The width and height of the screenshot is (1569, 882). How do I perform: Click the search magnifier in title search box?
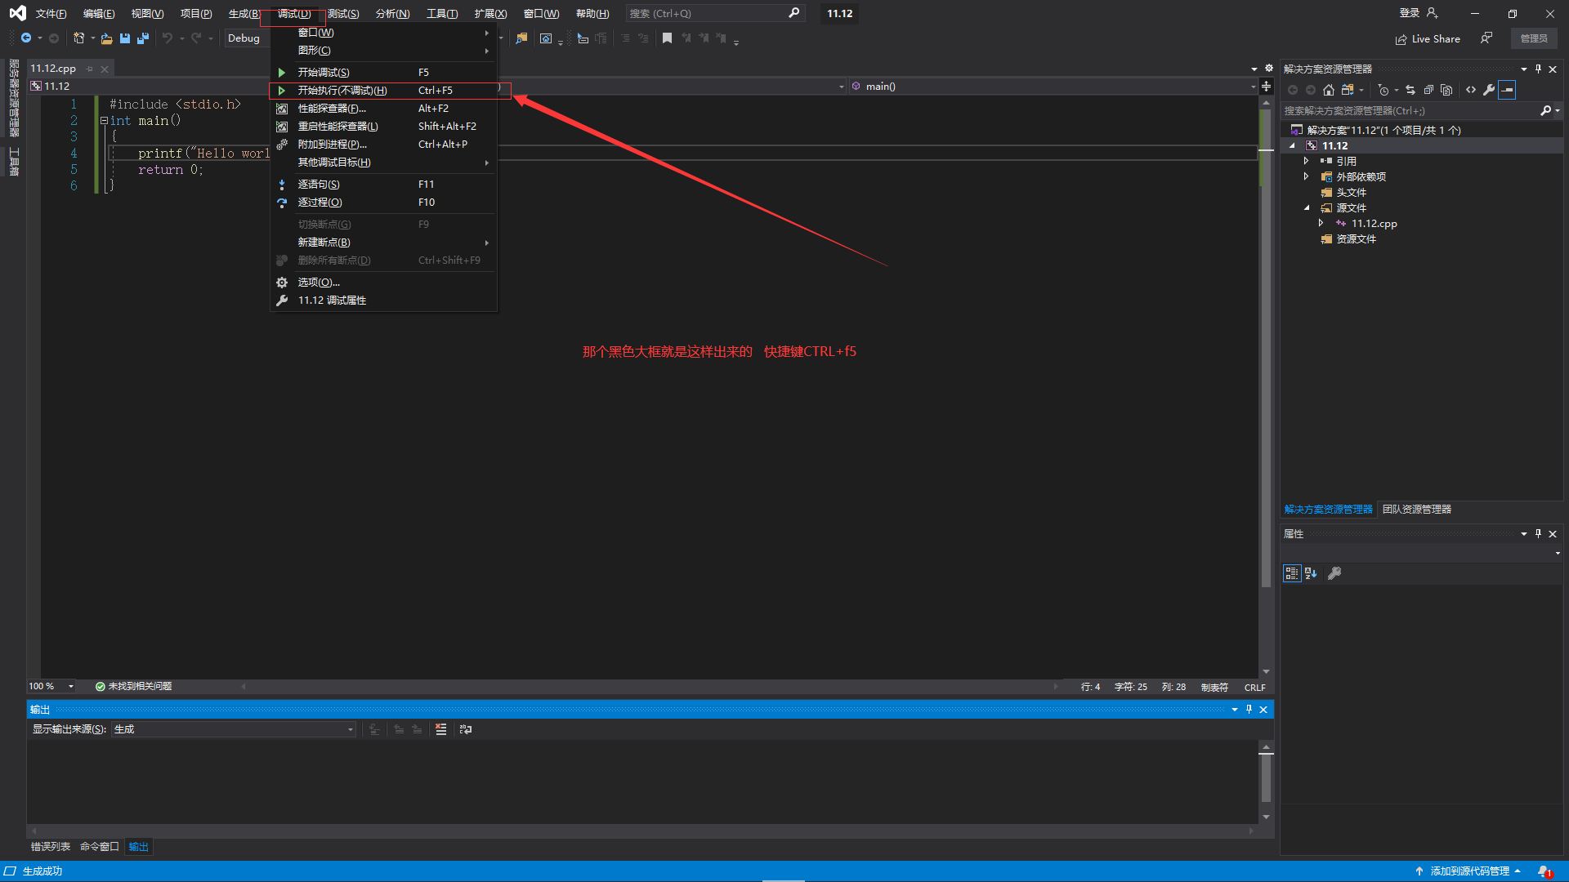tap(793, 13)
